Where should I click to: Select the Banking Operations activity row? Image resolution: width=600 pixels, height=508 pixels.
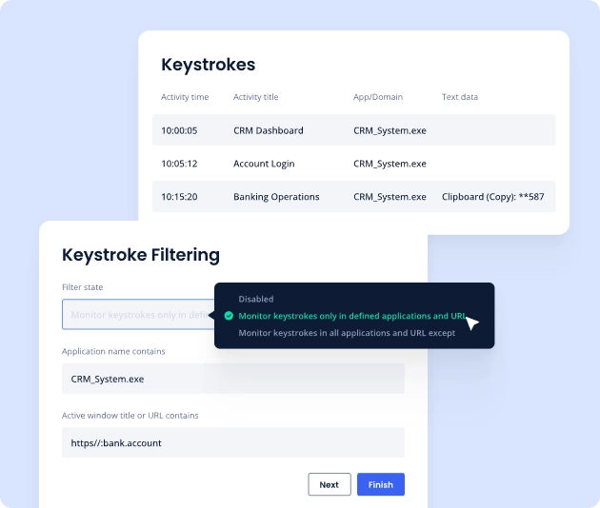tap(353, 197)
